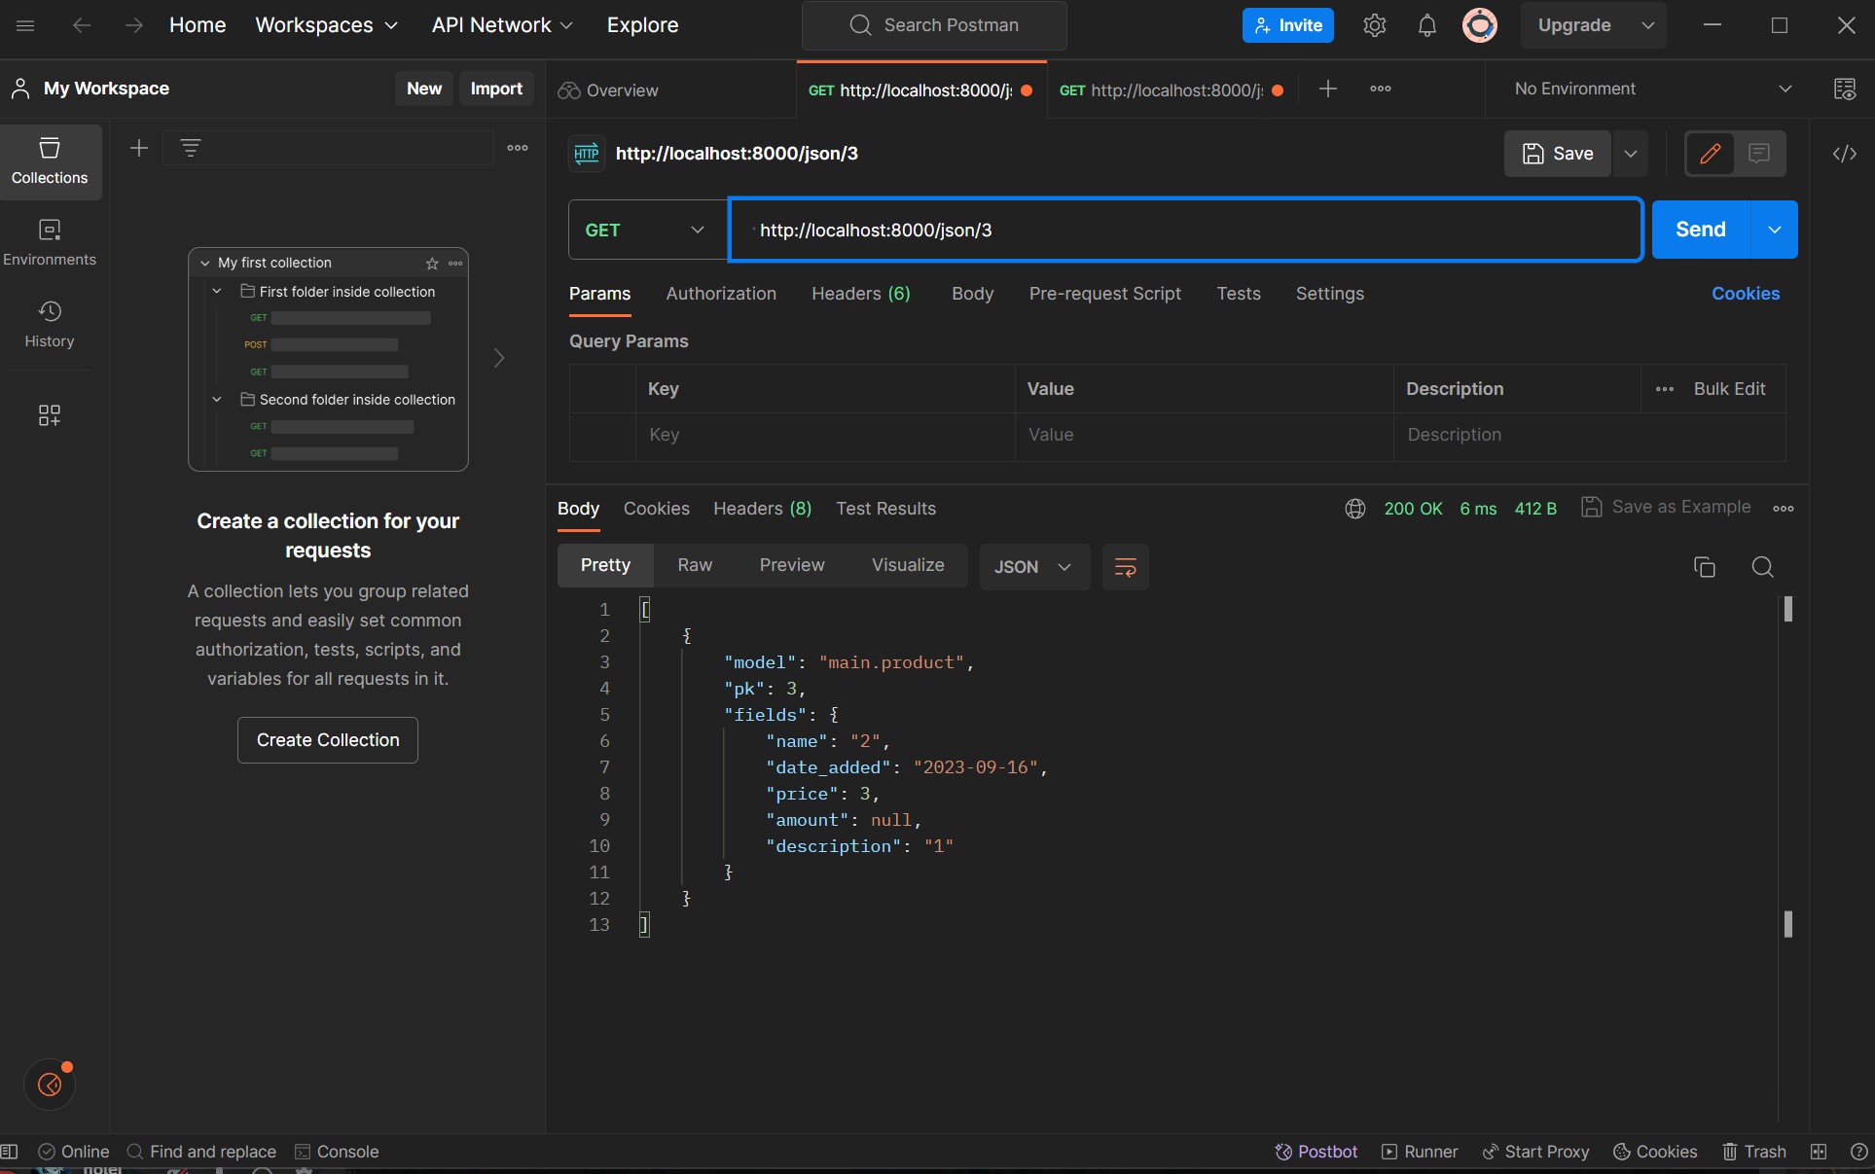Open the notifications bell

1426,25
